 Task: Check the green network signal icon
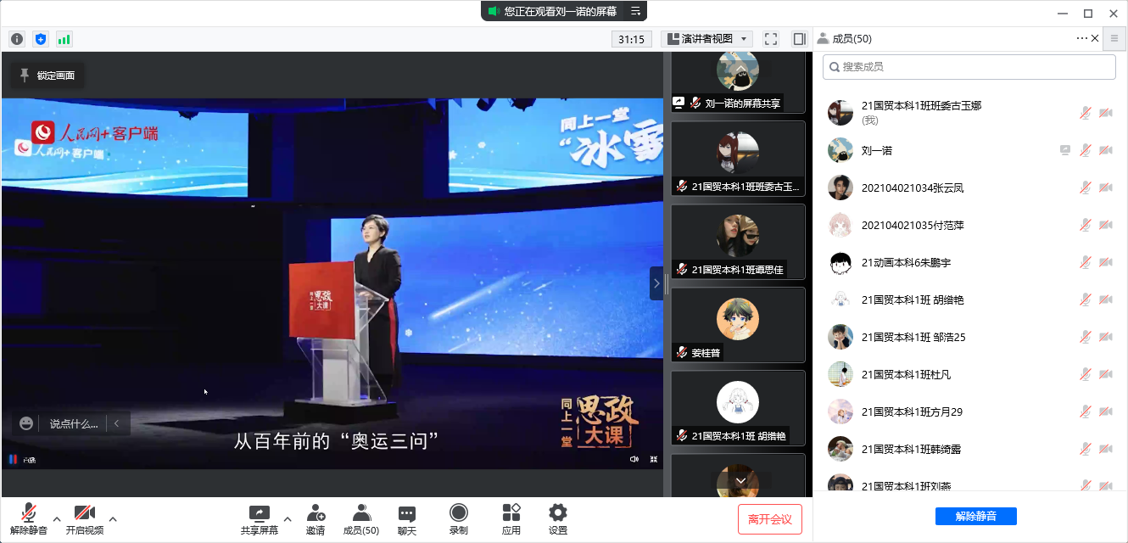click(x=64, y=39)
